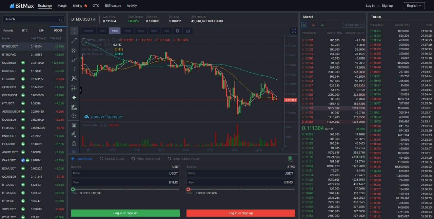Set chart interval to 1day
The image size is (434, 219).
pyautogui.click(x=166, y=31)
